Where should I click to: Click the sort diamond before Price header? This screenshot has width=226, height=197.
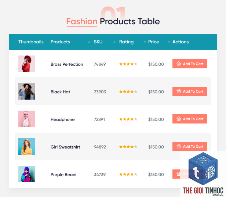[x=145, y=42]
